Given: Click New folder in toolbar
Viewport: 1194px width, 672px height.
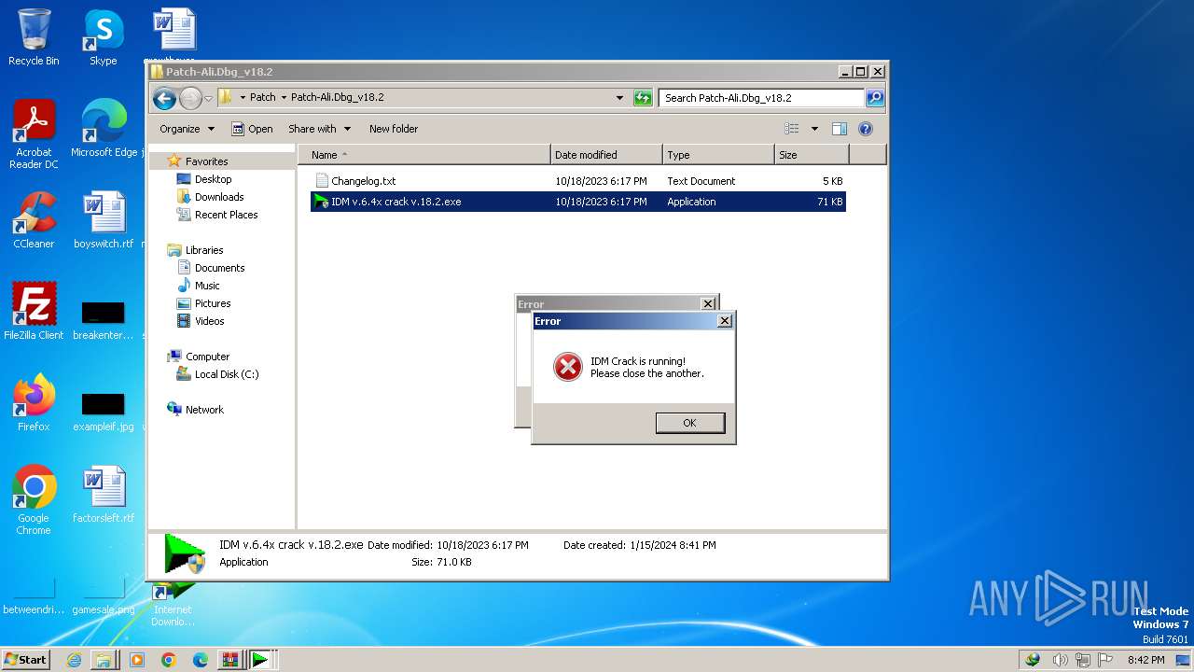Looking at the screenshot, I should tap(394, 129).
